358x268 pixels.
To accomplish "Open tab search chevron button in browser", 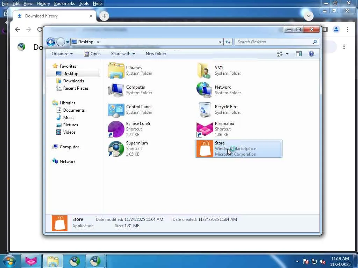I will pos(309,16).
